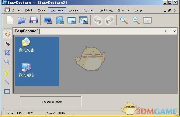180x117 pixels.
Task: Open the Help menu
Action: (138, 10)
